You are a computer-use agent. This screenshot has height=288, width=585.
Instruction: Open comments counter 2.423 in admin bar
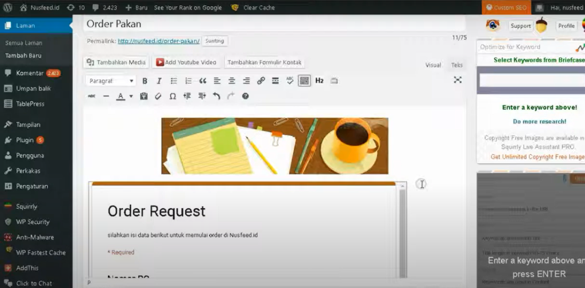tap(105, 7)
